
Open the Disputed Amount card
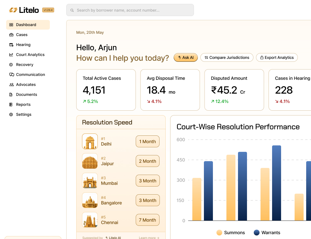point(234,90)
